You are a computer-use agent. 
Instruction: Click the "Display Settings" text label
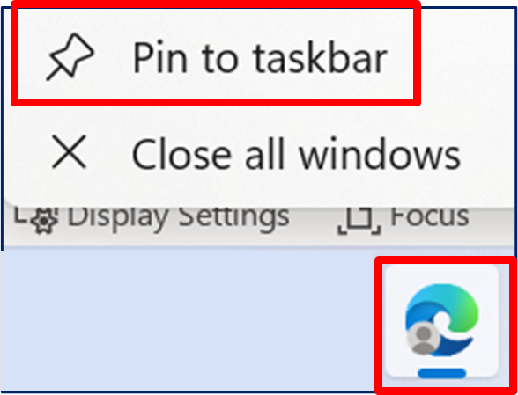[x=178, y=217]
